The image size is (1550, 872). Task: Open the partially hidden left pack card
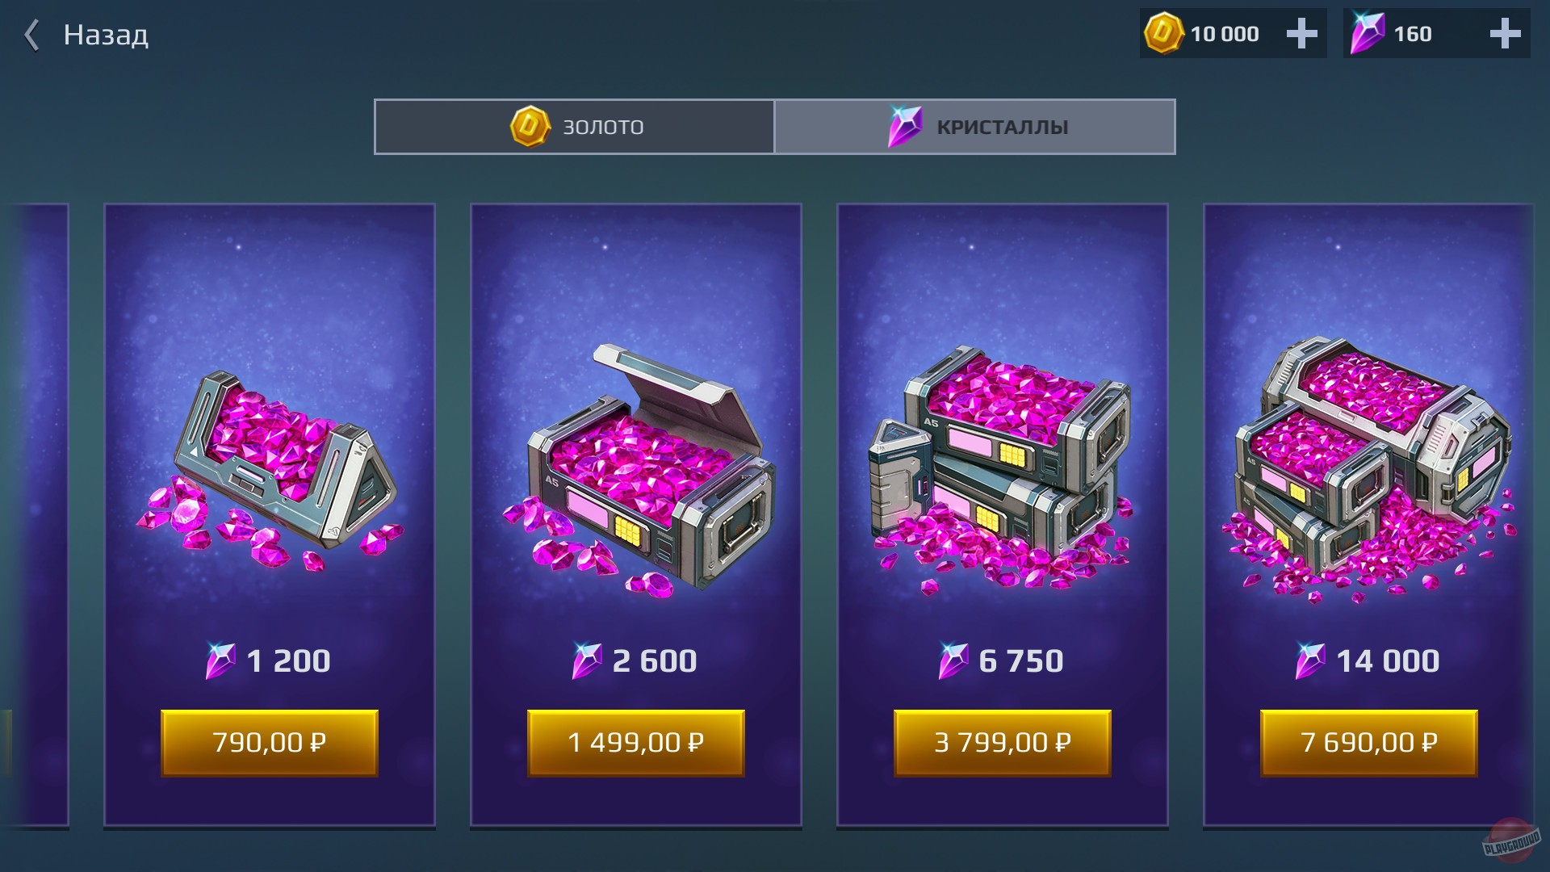(x=36, y=515)
